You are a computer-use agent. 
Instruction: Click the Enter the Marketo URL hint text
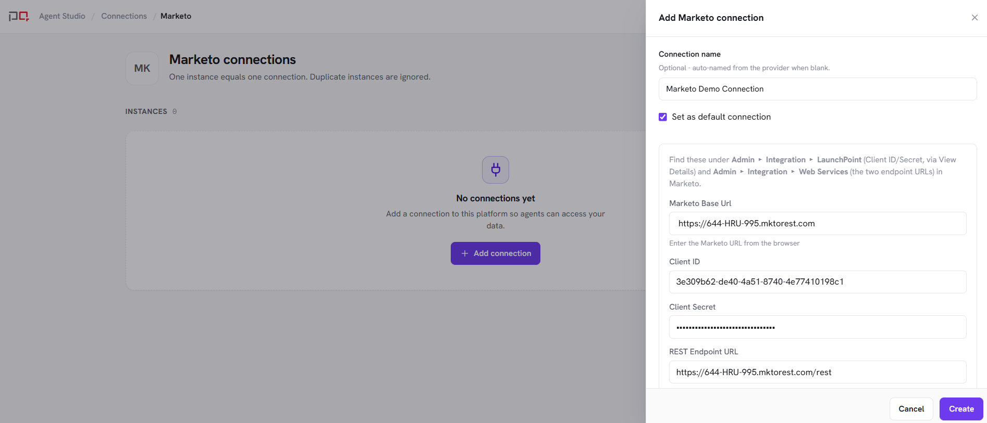734,243
